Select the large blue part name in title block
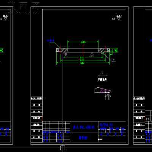The height and width of the screenshot is (152, 152). coord(84,127)
